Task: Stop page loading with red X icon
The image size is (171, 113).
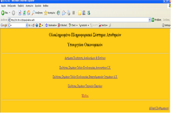Action: coord(20,13)
